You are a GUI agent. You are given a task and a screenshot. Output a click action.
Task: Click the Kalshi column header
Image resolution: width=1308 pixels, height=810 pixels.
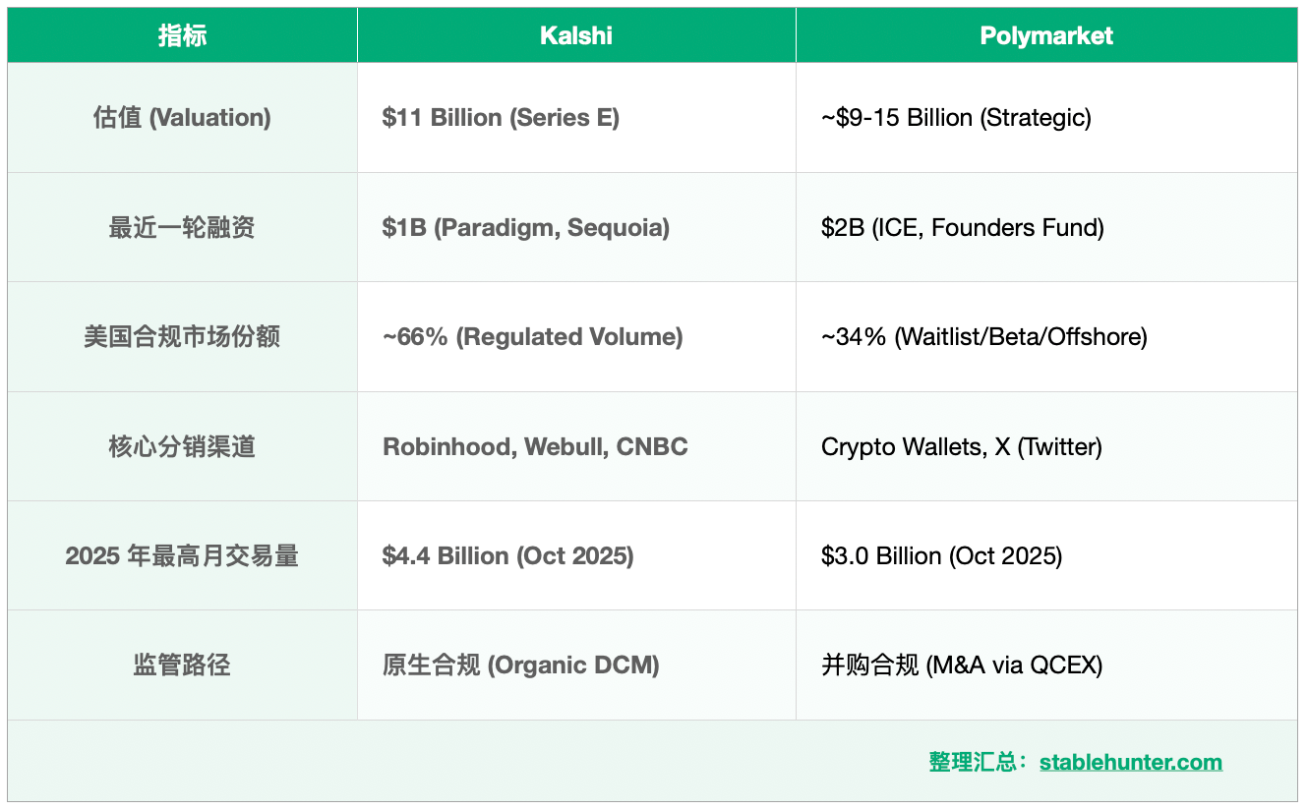[x=576, y=36]
